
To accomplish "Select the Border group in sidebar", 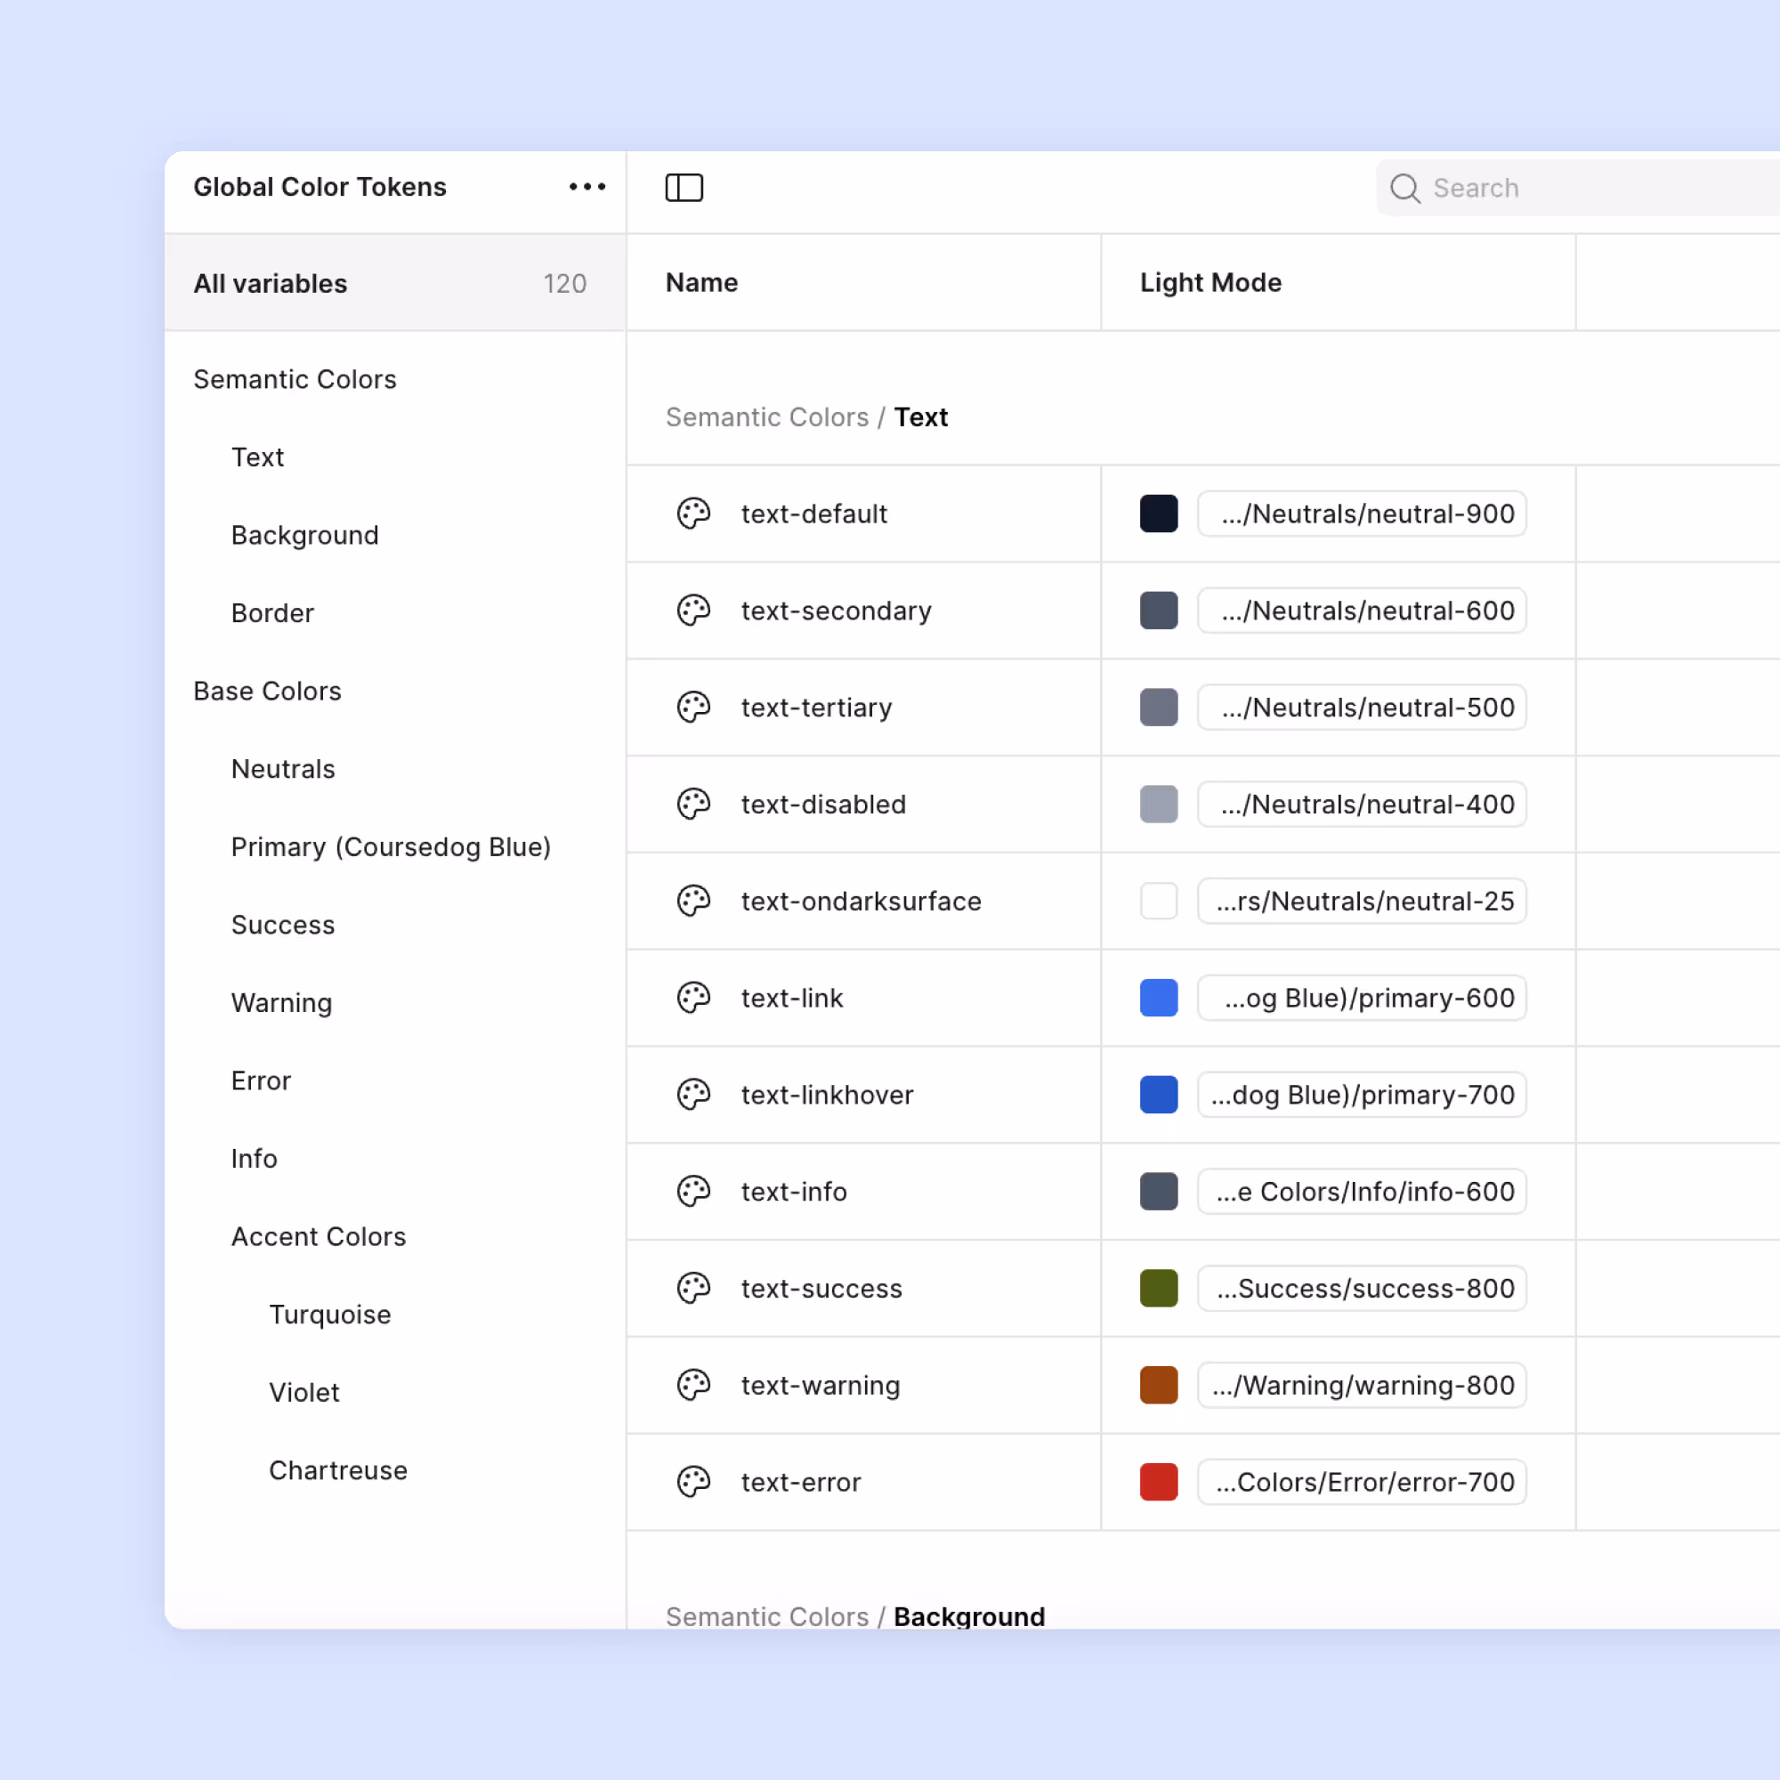I will (x=272, y=613).
